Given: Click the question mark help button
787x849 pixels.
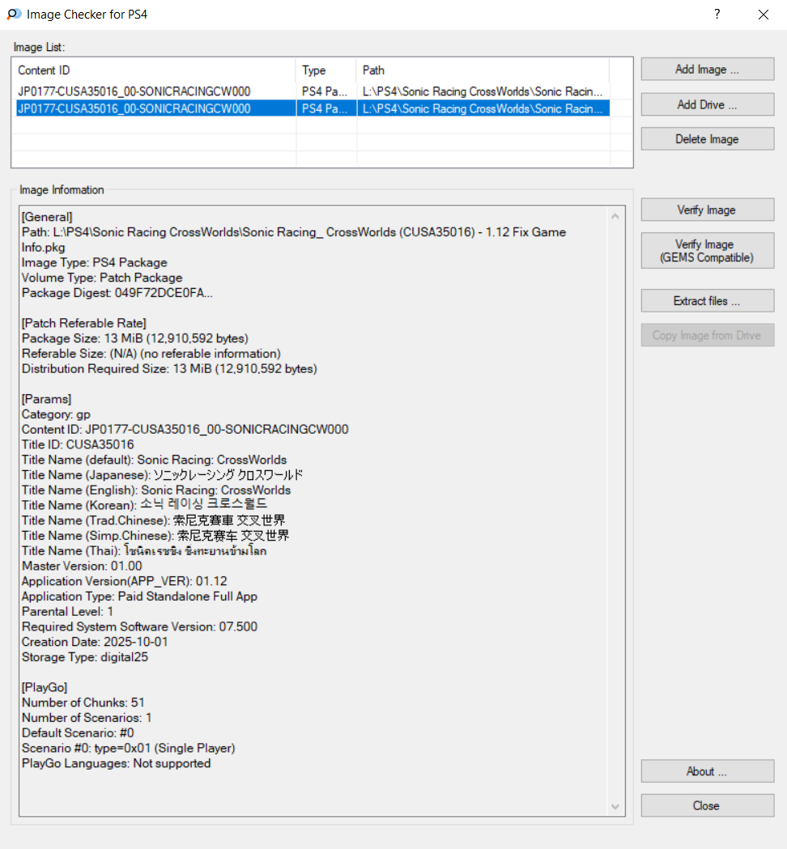Looking at the screenshot, I should point(717,15).
